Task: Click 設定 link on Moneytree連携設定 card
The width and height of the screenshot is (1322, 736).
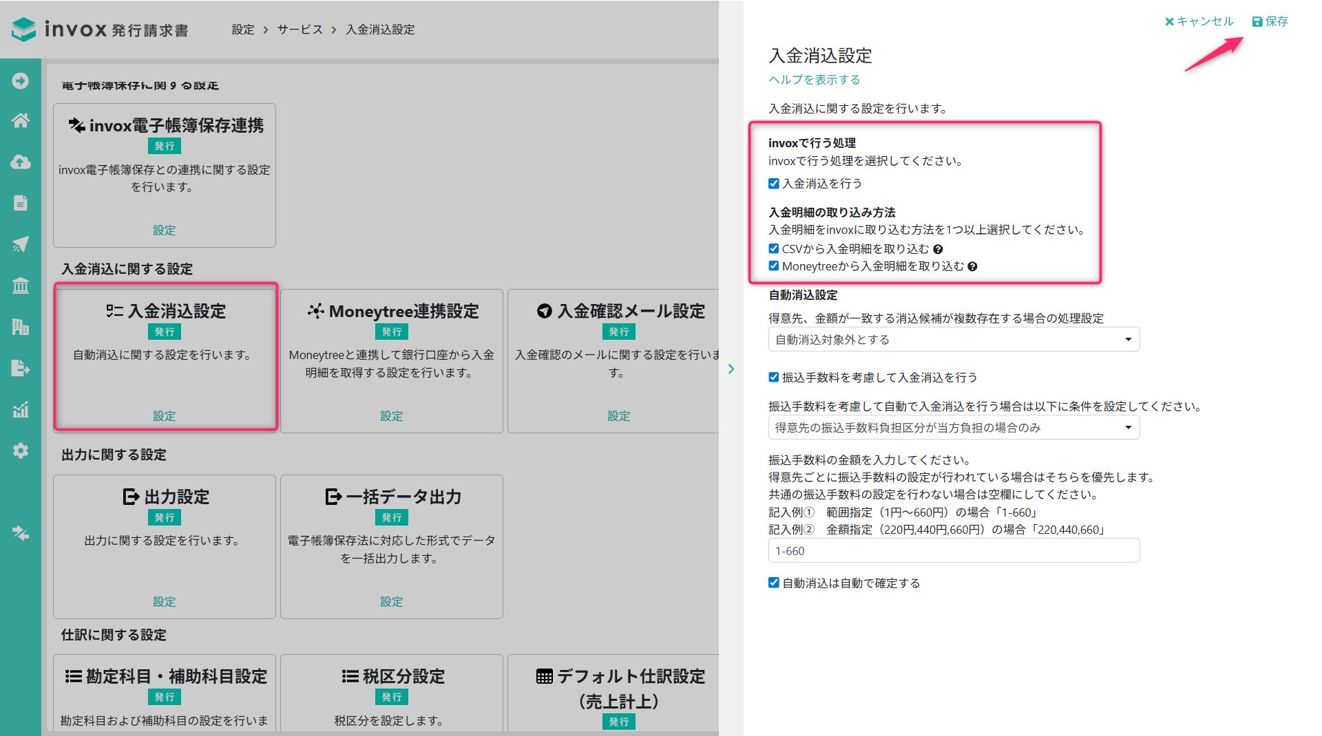Action: tap(391, 416)
